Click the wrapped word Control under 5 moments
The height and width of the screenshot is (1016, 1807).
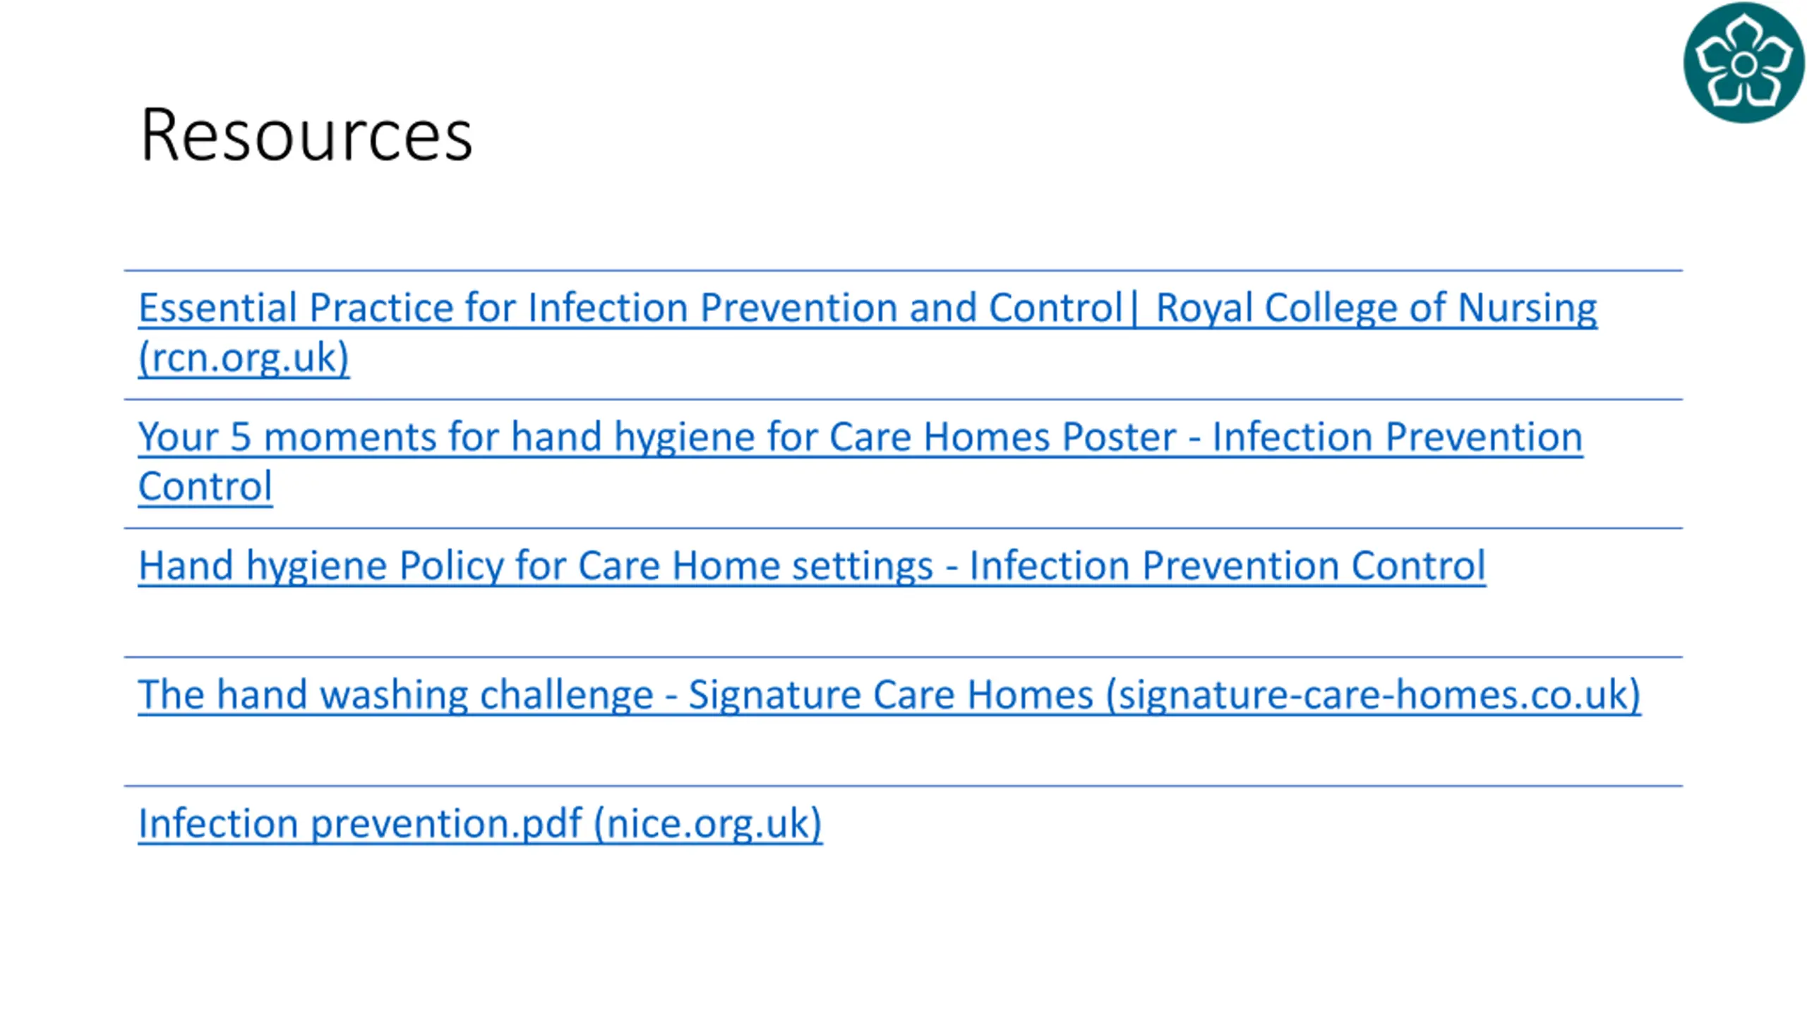205,486
